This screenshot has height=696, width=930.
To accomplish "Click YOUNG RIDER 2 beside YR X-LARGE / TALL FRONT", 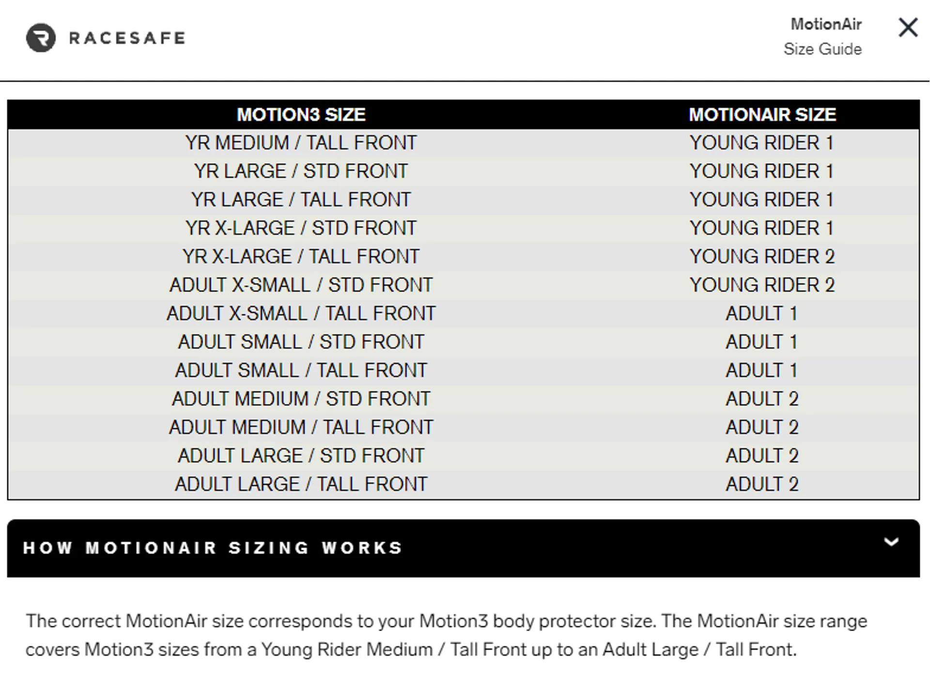I will click(x=762, y=257).
